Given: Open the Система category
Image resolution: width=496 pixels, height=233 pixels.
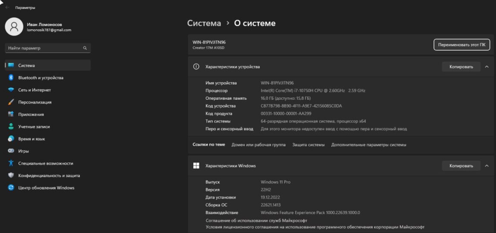Looking at the screenshot, I should point(48,65).
